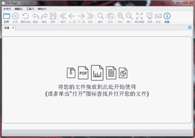Open the 文件(F) menu
195x138 pixels.
7,9
